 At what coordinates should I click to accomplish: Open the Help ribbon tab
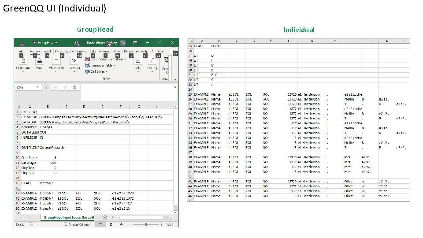tap(145, 51)
